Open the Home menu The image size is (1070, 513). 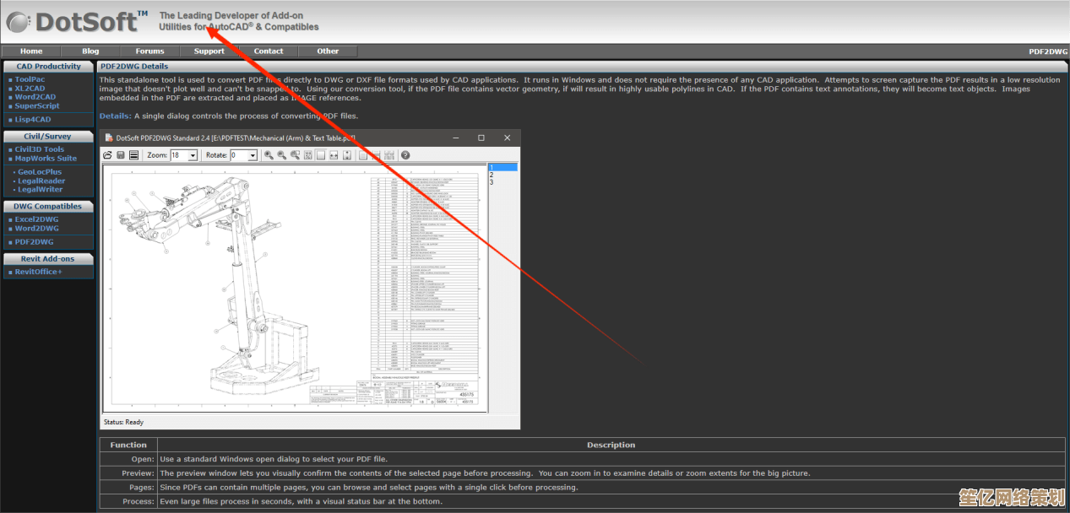click(31, 51)
